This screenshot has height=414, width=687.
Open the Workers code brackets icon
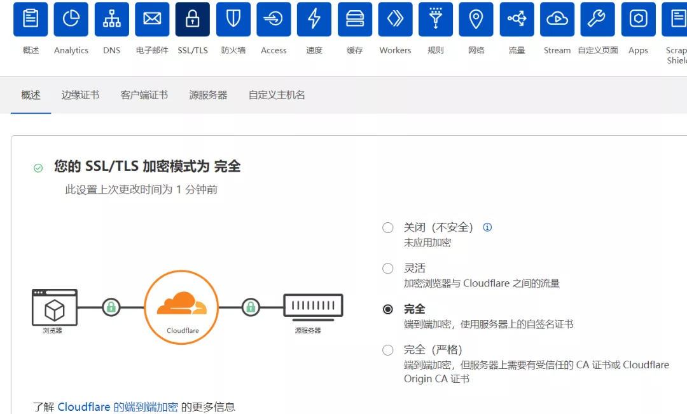pyautogui.click(x=395, y=19)
